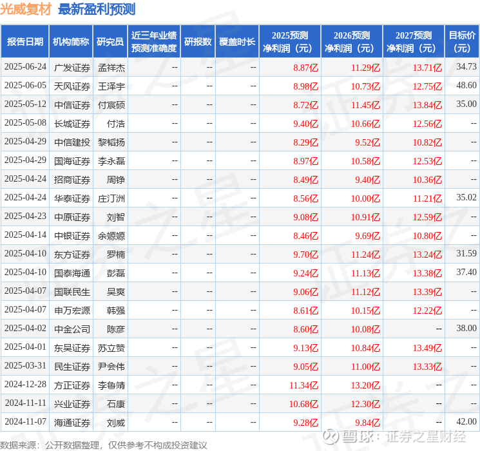480x451 pixels.
Task: Click the target price 37.40
Action: 466,272
